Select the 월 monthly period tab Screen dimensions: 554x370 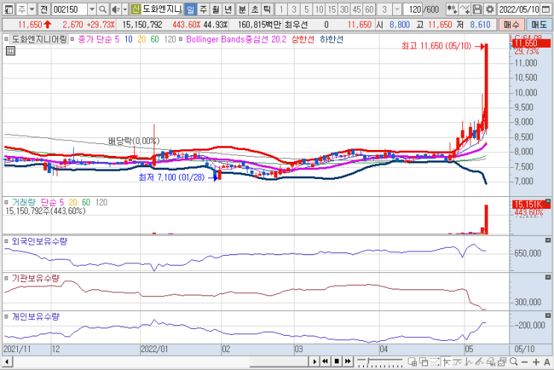click(x=216, y=10)
